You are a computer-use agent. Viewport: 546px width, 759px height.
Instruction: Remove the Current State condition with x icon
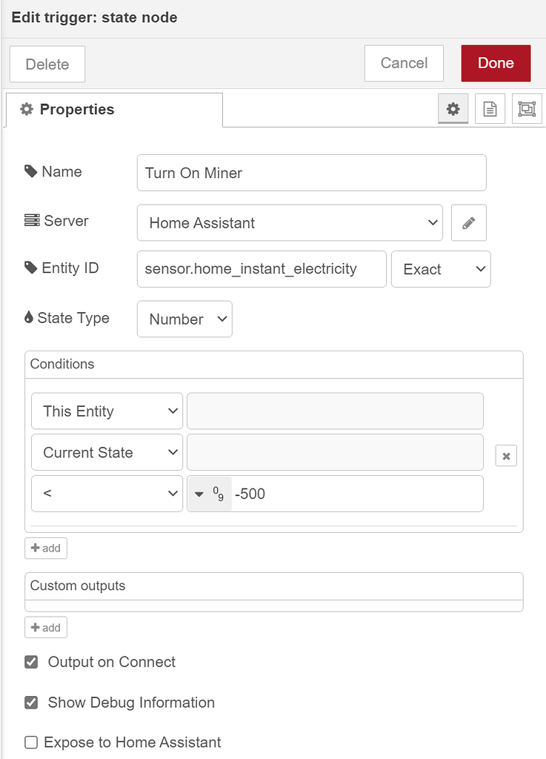pos(506,455)
